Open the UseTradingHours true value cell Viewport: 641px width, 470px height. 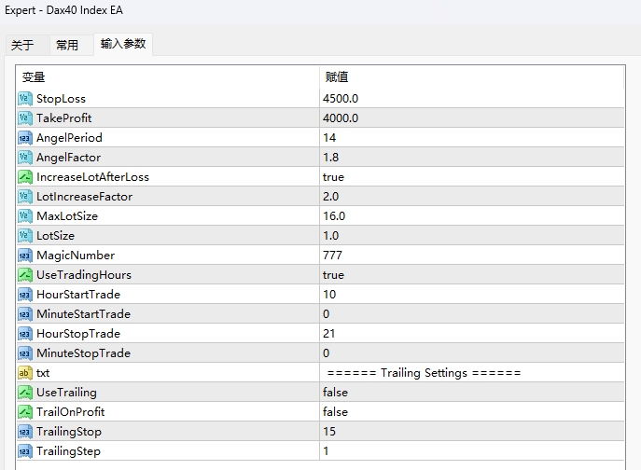click(472, 275)
